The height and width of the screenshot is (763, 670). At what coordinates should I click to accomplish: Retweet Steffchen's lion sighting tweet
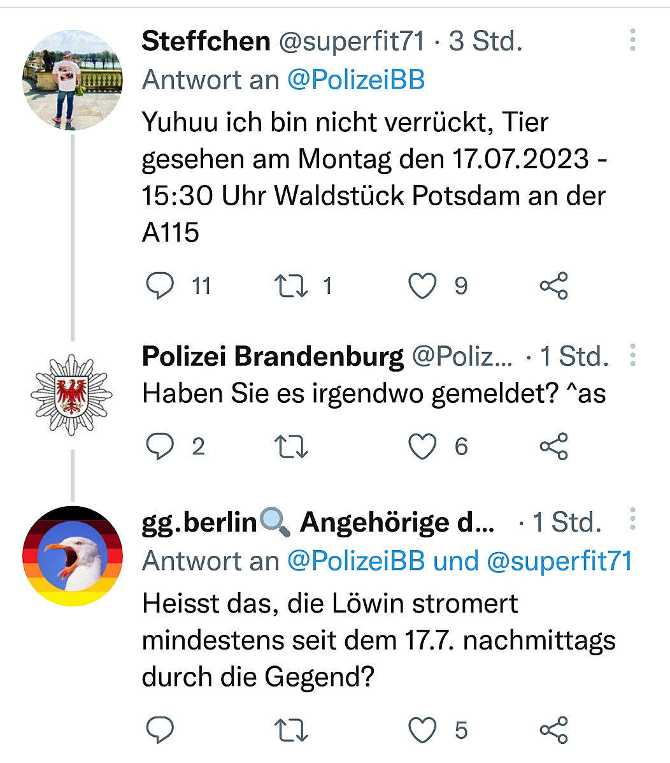[x=291, y=286]
